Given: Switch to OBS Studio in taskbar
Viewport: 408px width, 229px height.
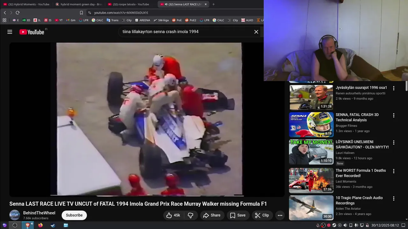Looking at the screenshot, I should [x=15, y=225].
